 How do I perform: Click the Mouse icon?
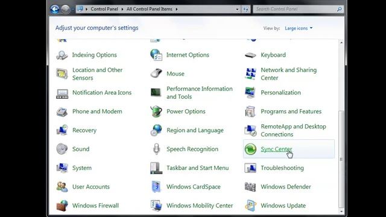[x=156, y=74]
